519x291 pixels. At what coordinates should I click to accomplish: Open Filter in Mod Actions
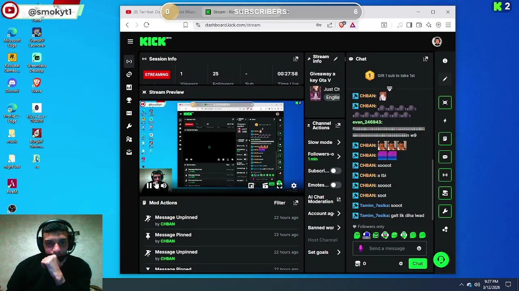[280, 203]
